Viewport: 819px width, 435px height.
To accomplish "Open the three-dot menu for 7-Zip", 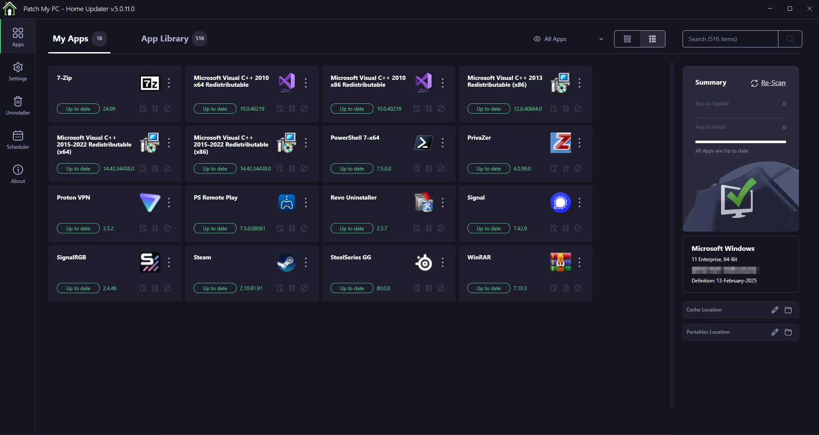I will tap(169, 83).
